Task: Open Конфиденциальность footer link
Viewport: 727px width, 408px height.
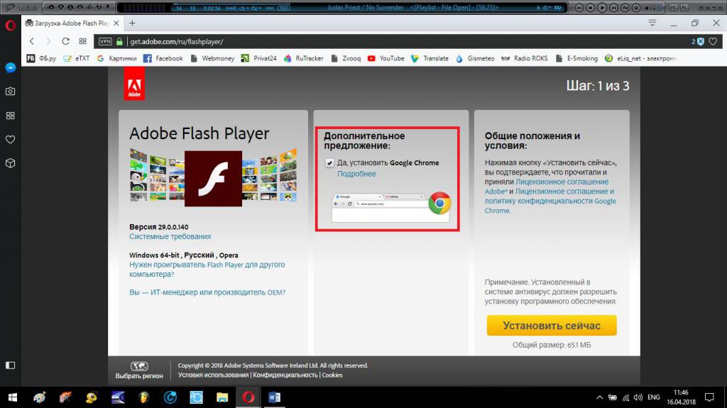Action: click(x=285, y=375)
